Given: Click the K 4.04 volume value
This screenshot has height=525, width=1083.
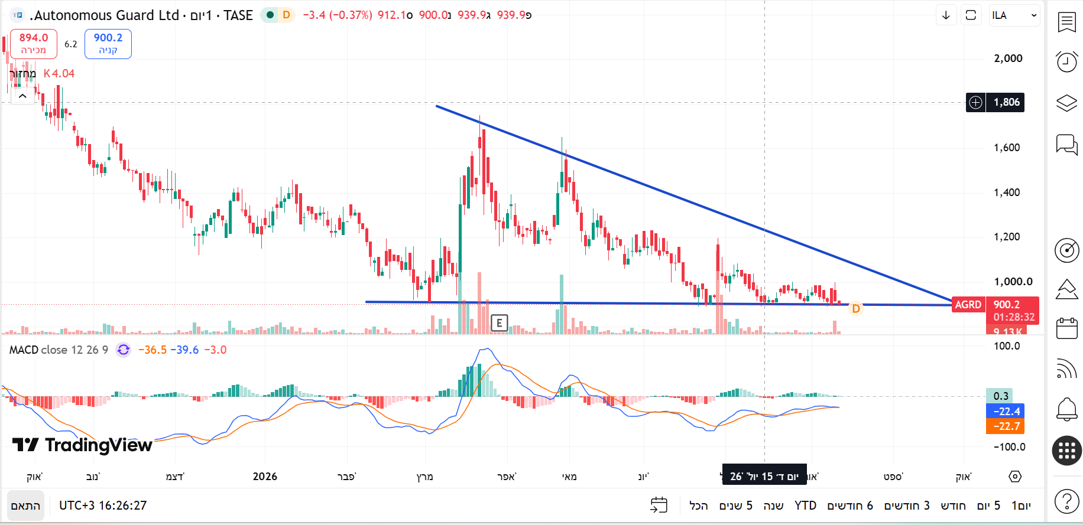Looking at the screenshot, I should (59, 74).
